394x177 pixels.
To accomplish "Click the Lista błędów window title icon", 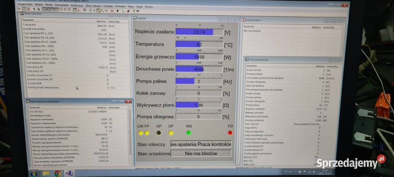I will 243,20.
